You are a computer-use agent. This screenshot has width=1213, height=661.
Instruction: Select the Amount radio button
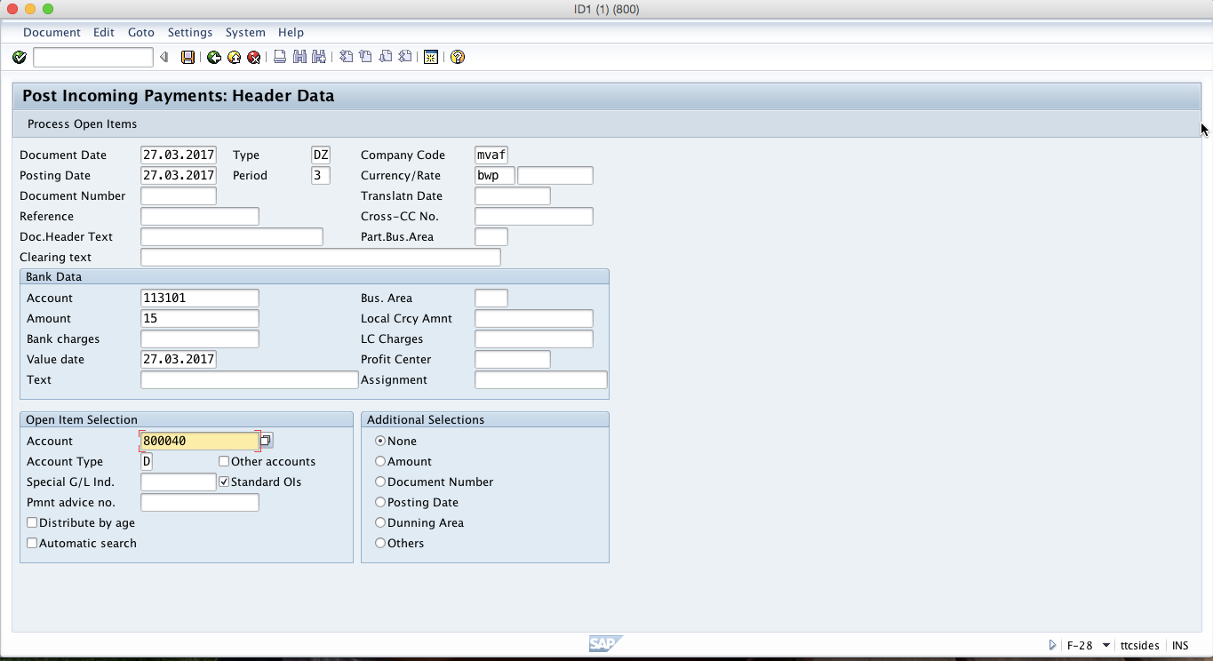point(380,461)
